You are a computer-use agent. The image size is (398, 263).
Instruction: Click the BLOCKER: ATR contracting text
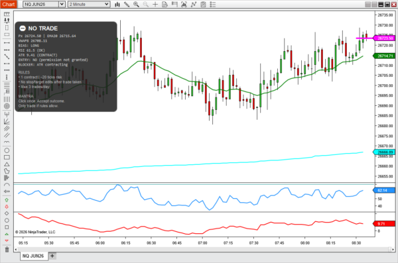[x=43, y=65]
